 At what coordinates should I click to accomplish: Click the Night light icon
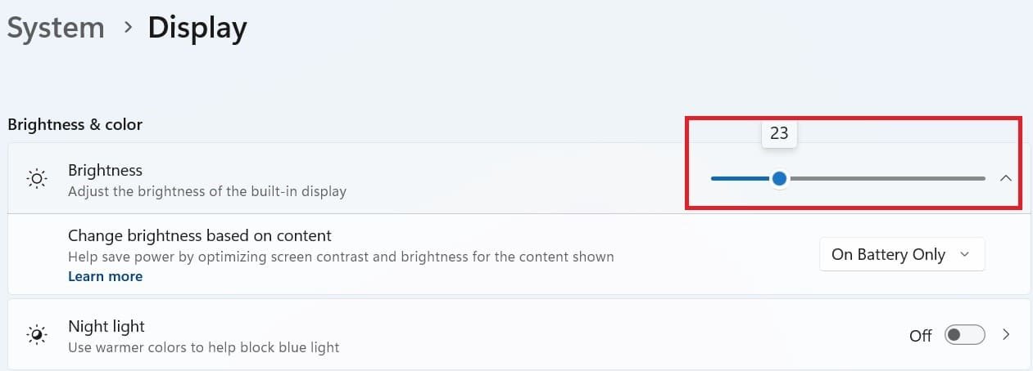(36, 335)
